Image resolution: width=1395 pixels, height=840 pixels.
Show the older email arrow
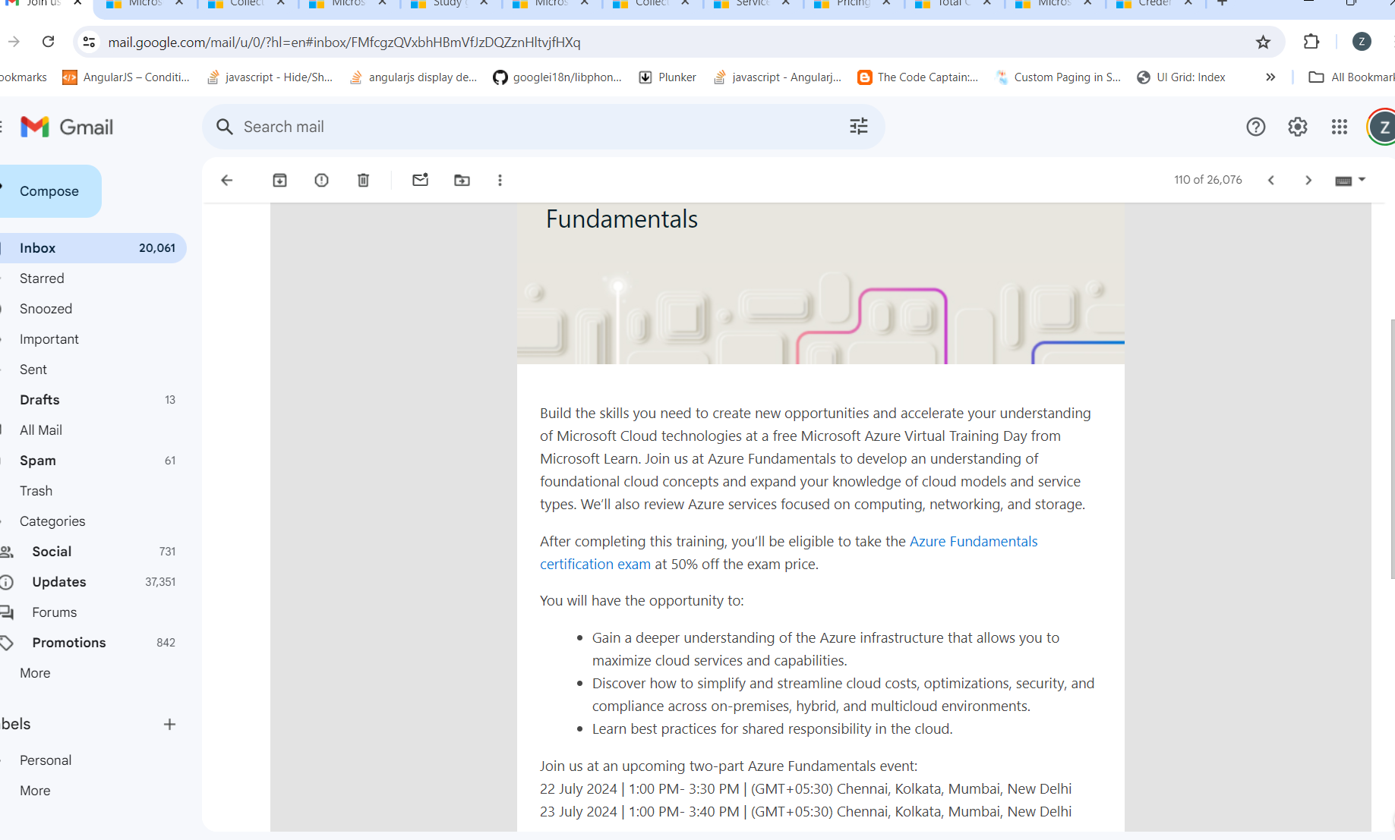point(1308,180)
